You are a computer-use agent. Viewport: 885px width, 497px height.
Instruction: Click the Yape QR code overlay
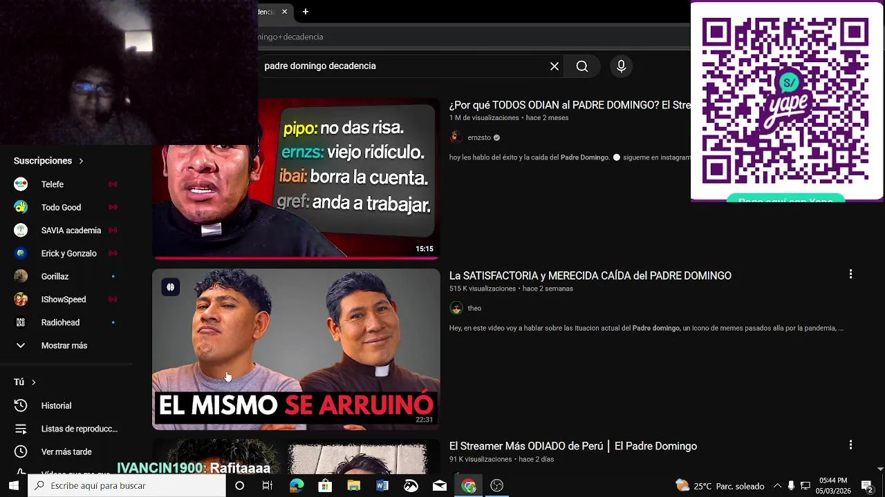(786, 101)
